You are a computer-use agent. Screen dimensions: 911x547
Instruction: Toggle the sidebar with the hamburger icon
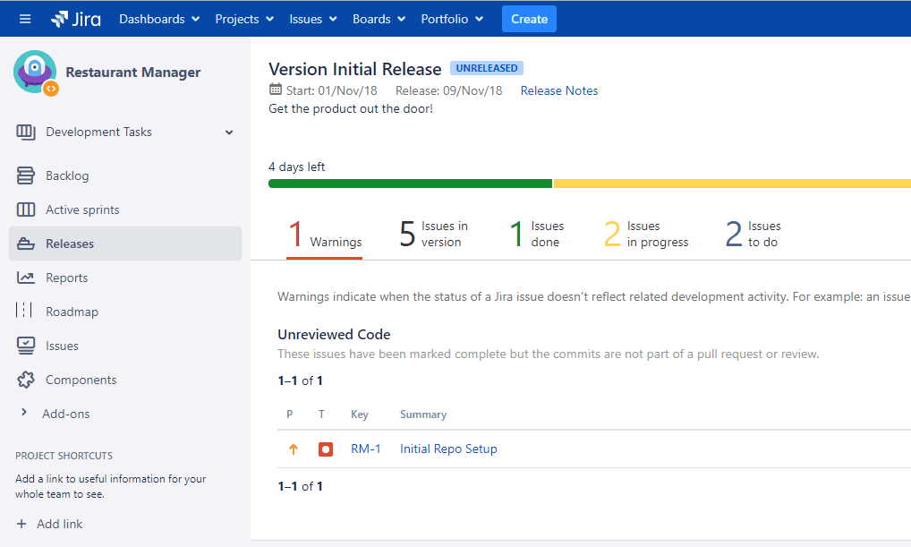[x=25, y=18]
